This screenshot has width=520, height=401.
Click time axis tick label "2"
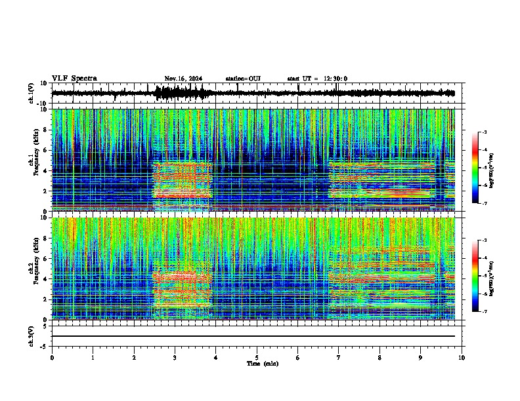134,358
